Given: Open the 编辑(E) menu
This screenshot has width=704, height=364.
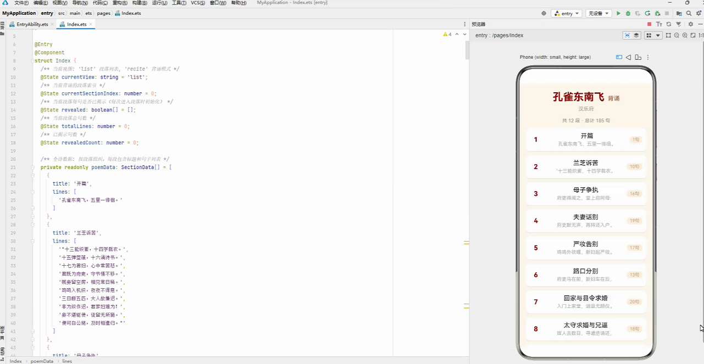Looking at the screenshot, I should (41, 3).
